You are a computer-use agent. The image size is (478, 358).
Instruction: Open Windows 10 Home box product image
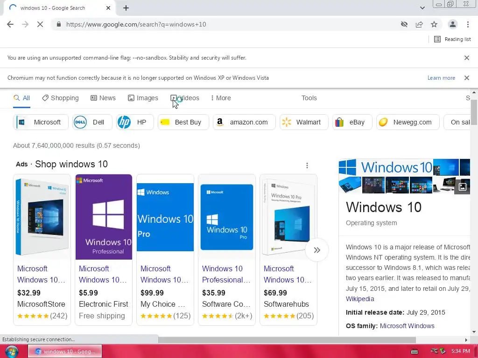click(42, 217)
